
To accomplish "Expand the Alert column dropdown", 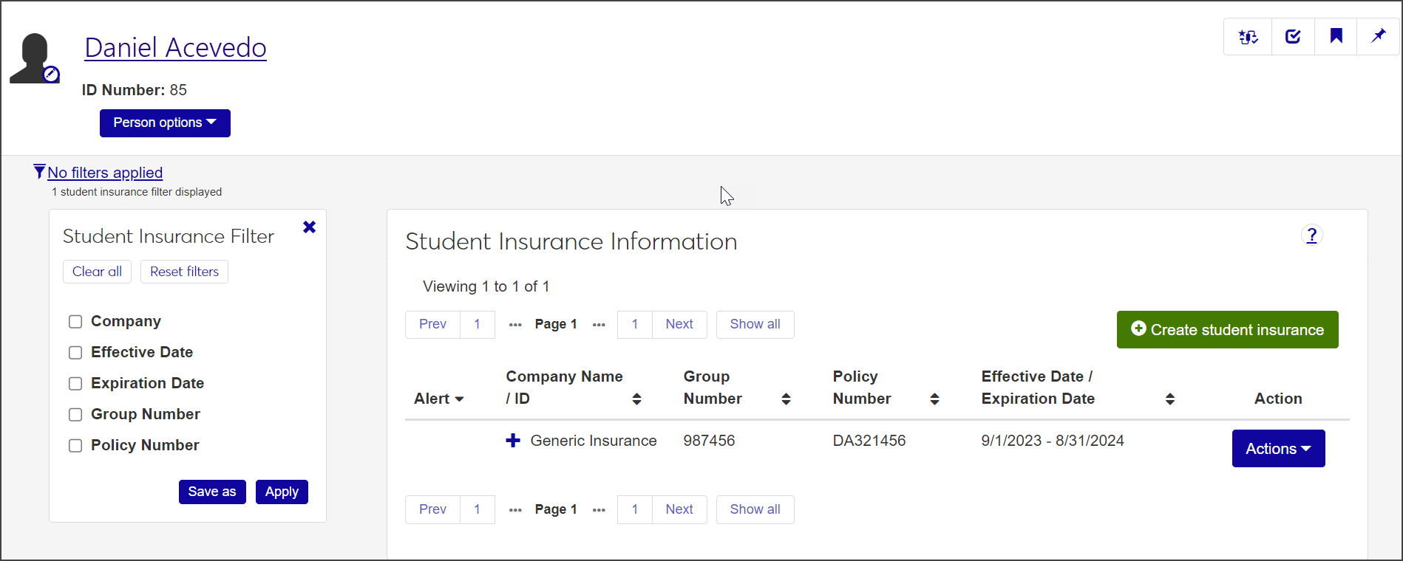I will pyautogui.click(x=439, y=399).
